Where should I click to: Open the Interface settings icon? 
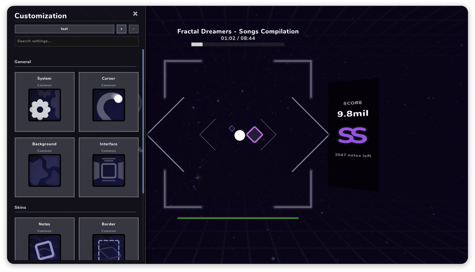[109, 170]
